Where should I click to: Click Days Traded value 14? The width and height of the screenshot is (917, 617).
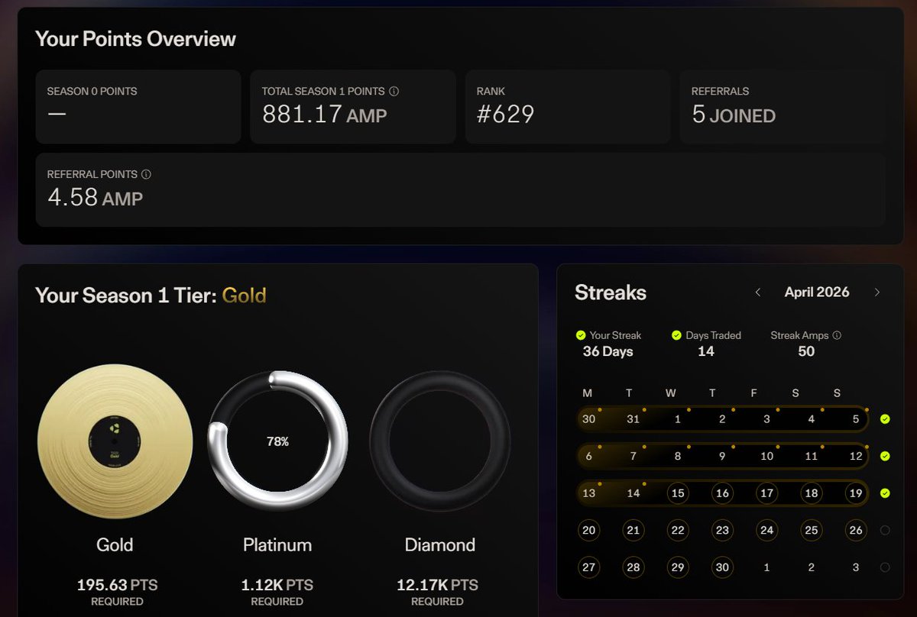point(706,351)
